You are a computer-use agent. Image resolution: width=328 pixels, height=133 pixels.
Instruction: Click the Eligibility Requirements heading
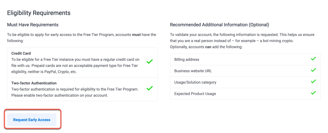tap(39, 13)
